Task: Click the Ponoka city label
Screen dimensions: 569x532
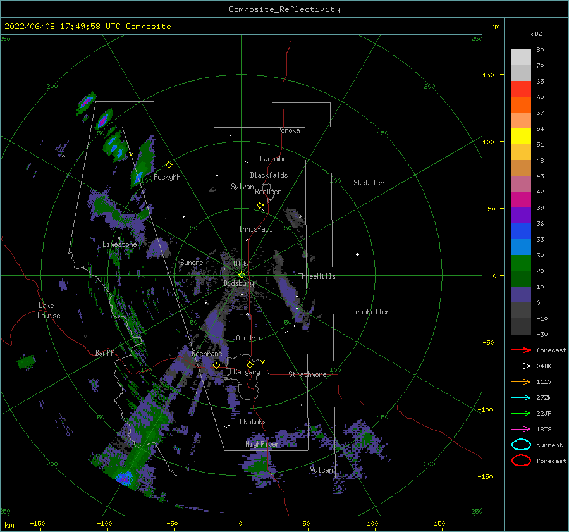Action: tap(288, 130)
